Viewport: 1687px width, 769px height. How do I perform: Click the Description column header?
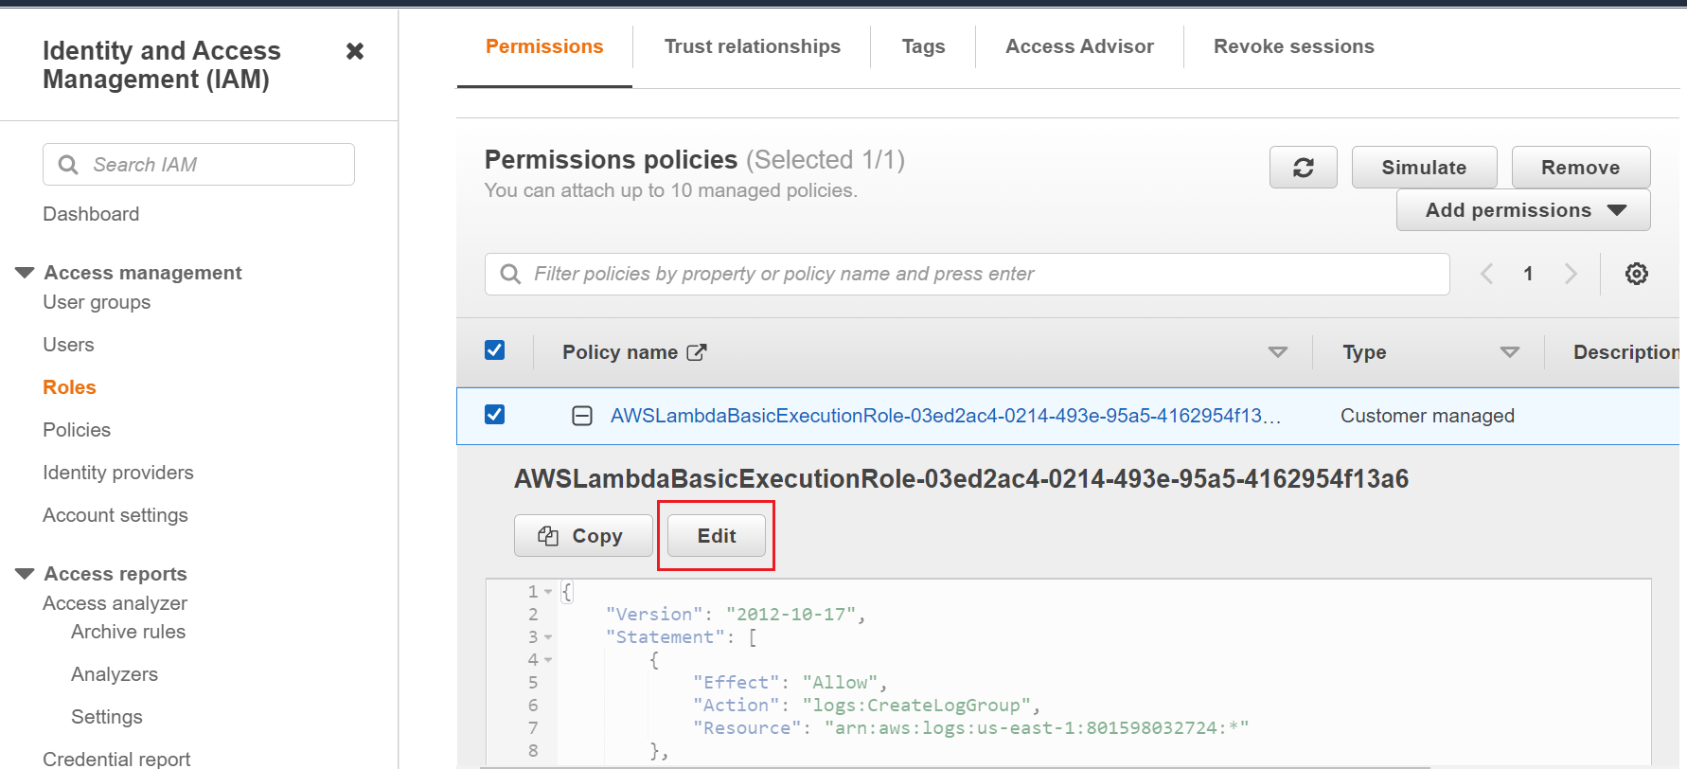1626,352
